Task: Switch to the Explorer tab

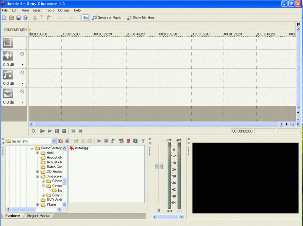Action: tap(12, 216)
